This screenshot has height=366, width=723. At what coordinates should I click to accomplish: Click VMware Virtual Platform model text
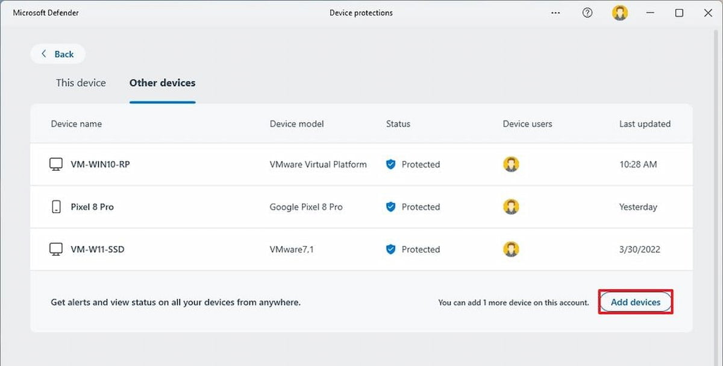318,165
